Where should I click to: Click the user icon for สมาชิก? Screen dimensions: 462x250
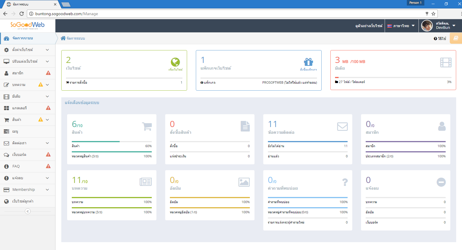[x=6, y=73]
